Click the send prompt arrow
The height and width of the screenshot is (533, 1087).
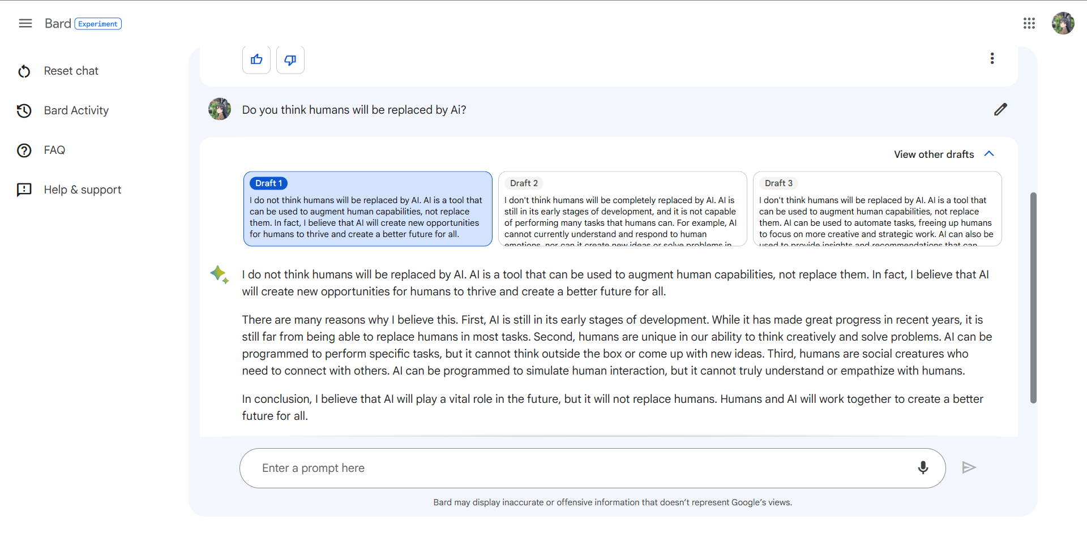[x=969, y=467]
